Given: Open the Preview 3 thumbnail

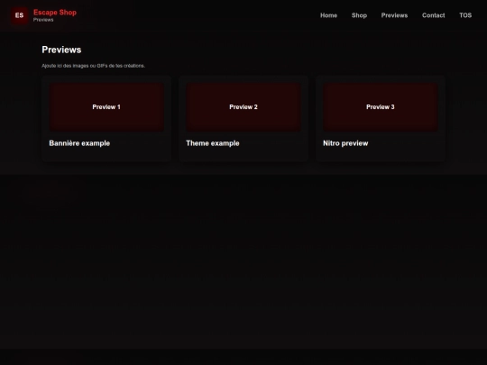Looking at the screenshot, I should click(381, 106).
